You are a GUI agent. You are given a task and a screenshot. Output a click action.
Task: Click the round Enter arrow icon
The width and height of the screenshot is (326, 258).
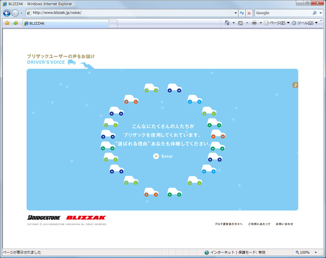click(156, 156)
